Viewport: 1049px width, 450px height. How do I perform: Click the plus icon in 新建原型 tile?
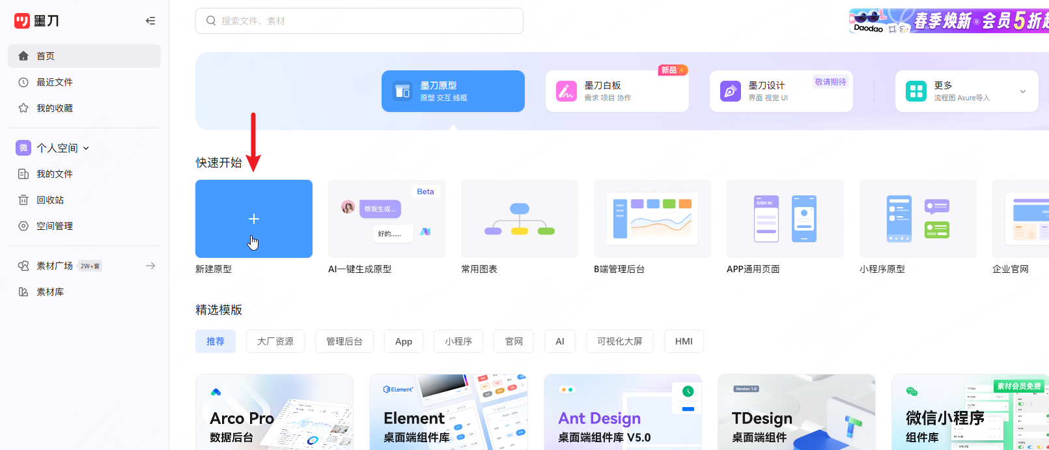point(254,219)
